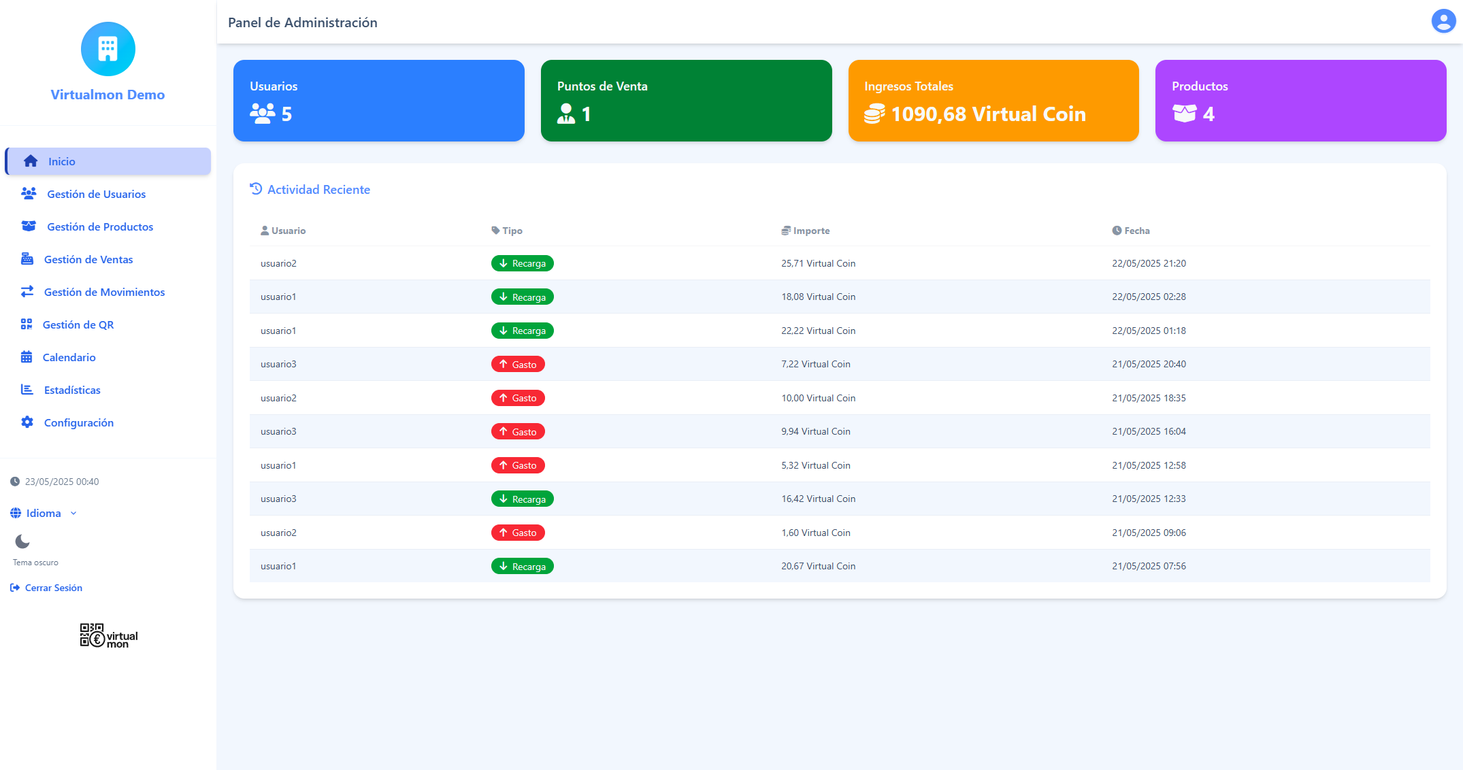Open the Gestión de QR section
This screenshot has width=1463, height=770.
[78, 324]
